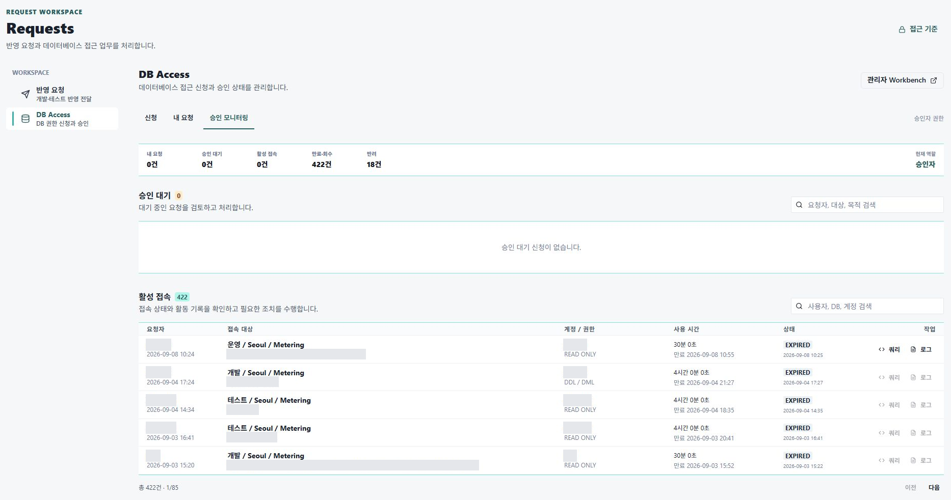Click the 활성 접속 0건 summary stat

[x=267, y=160]
